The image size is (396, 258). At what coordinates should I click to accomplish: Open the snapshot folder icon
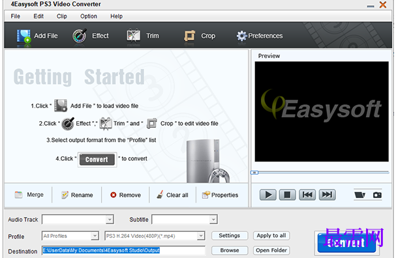click(359, 195)
